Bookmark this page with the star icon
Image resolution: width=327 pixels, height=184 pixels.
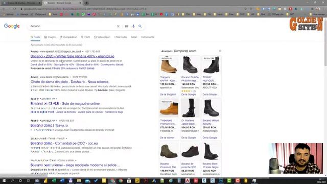(x=251, y=9)
